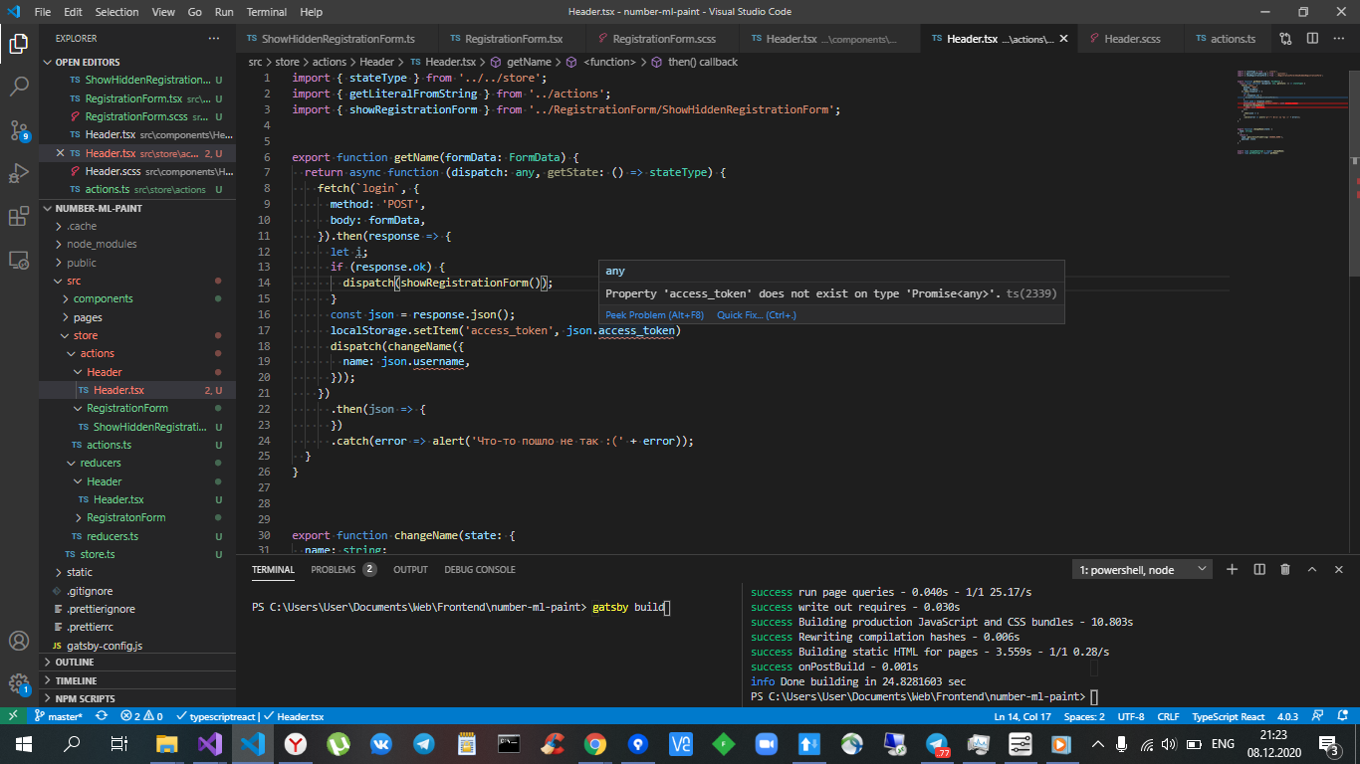This screenshot has height=764, width=1360.
Task: Expand the NPM Scripts section
Action: [x=137, y=698]
